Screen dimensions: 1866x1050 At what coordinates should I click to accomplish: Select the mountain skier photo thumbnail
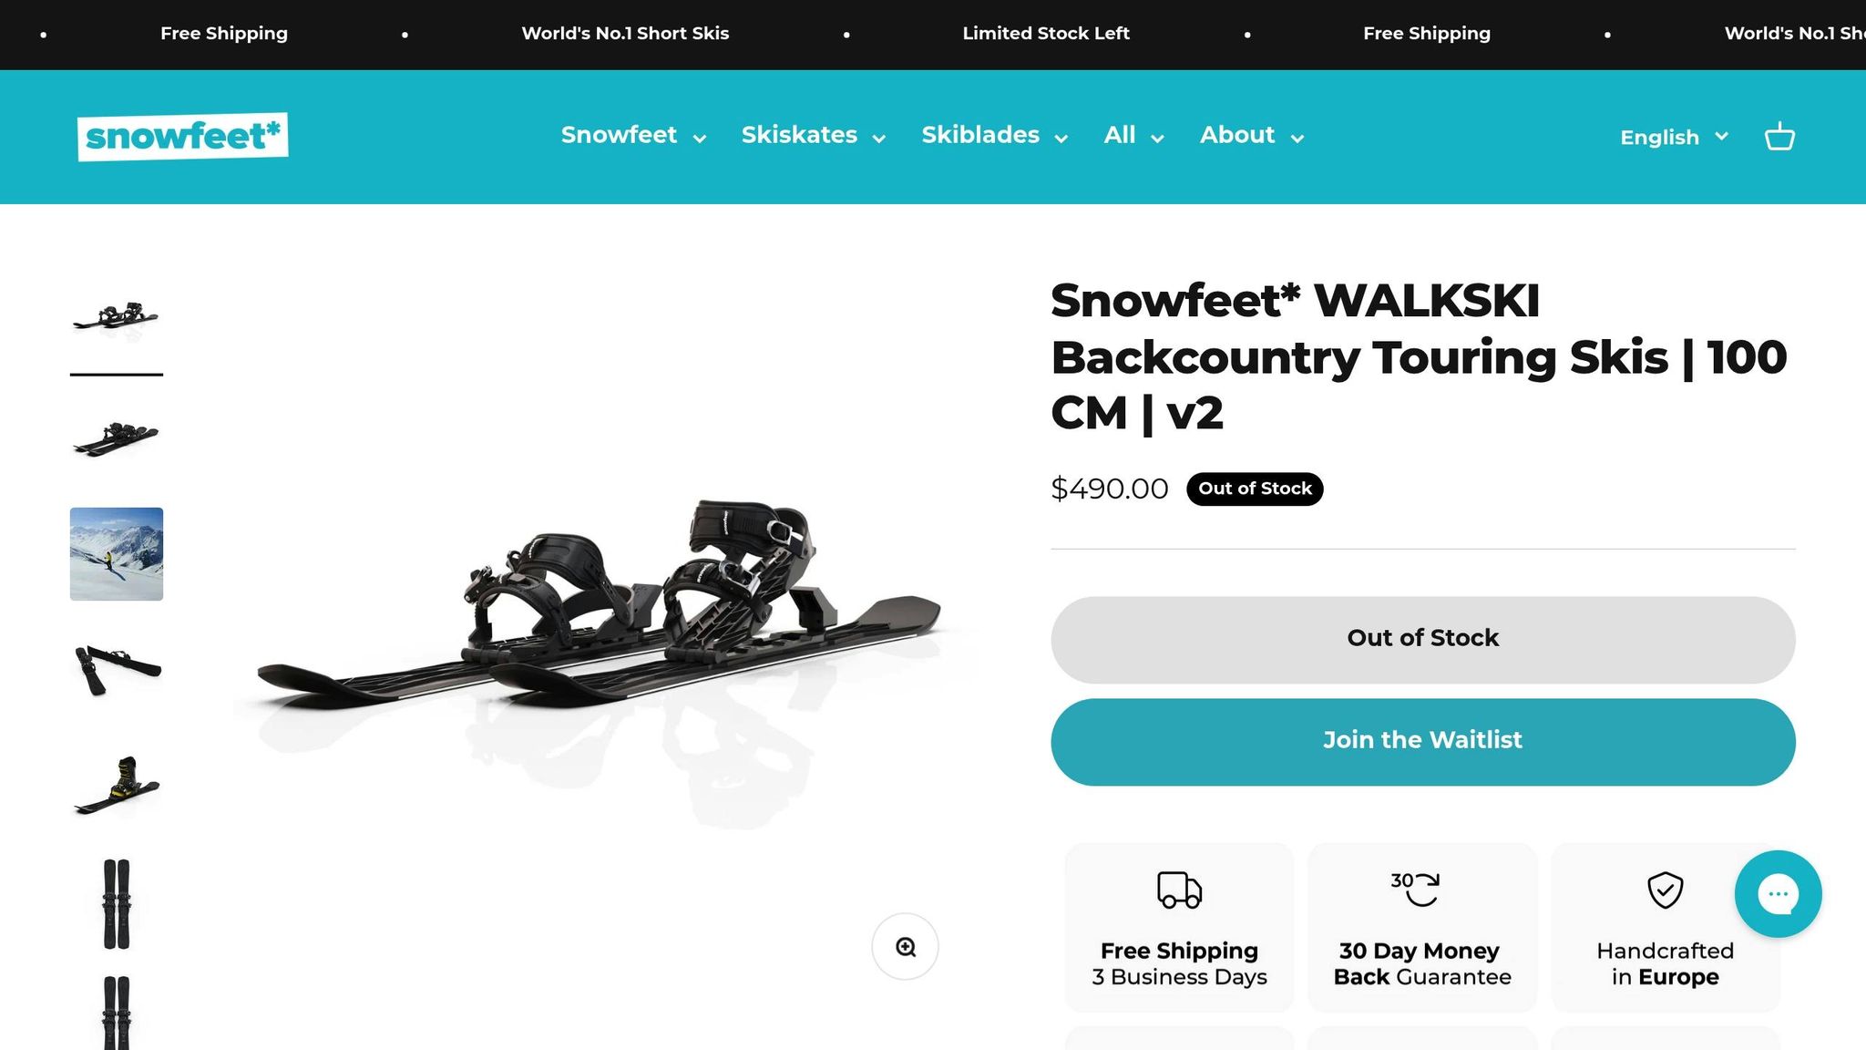pyautogui.click(x=117, y=554)
